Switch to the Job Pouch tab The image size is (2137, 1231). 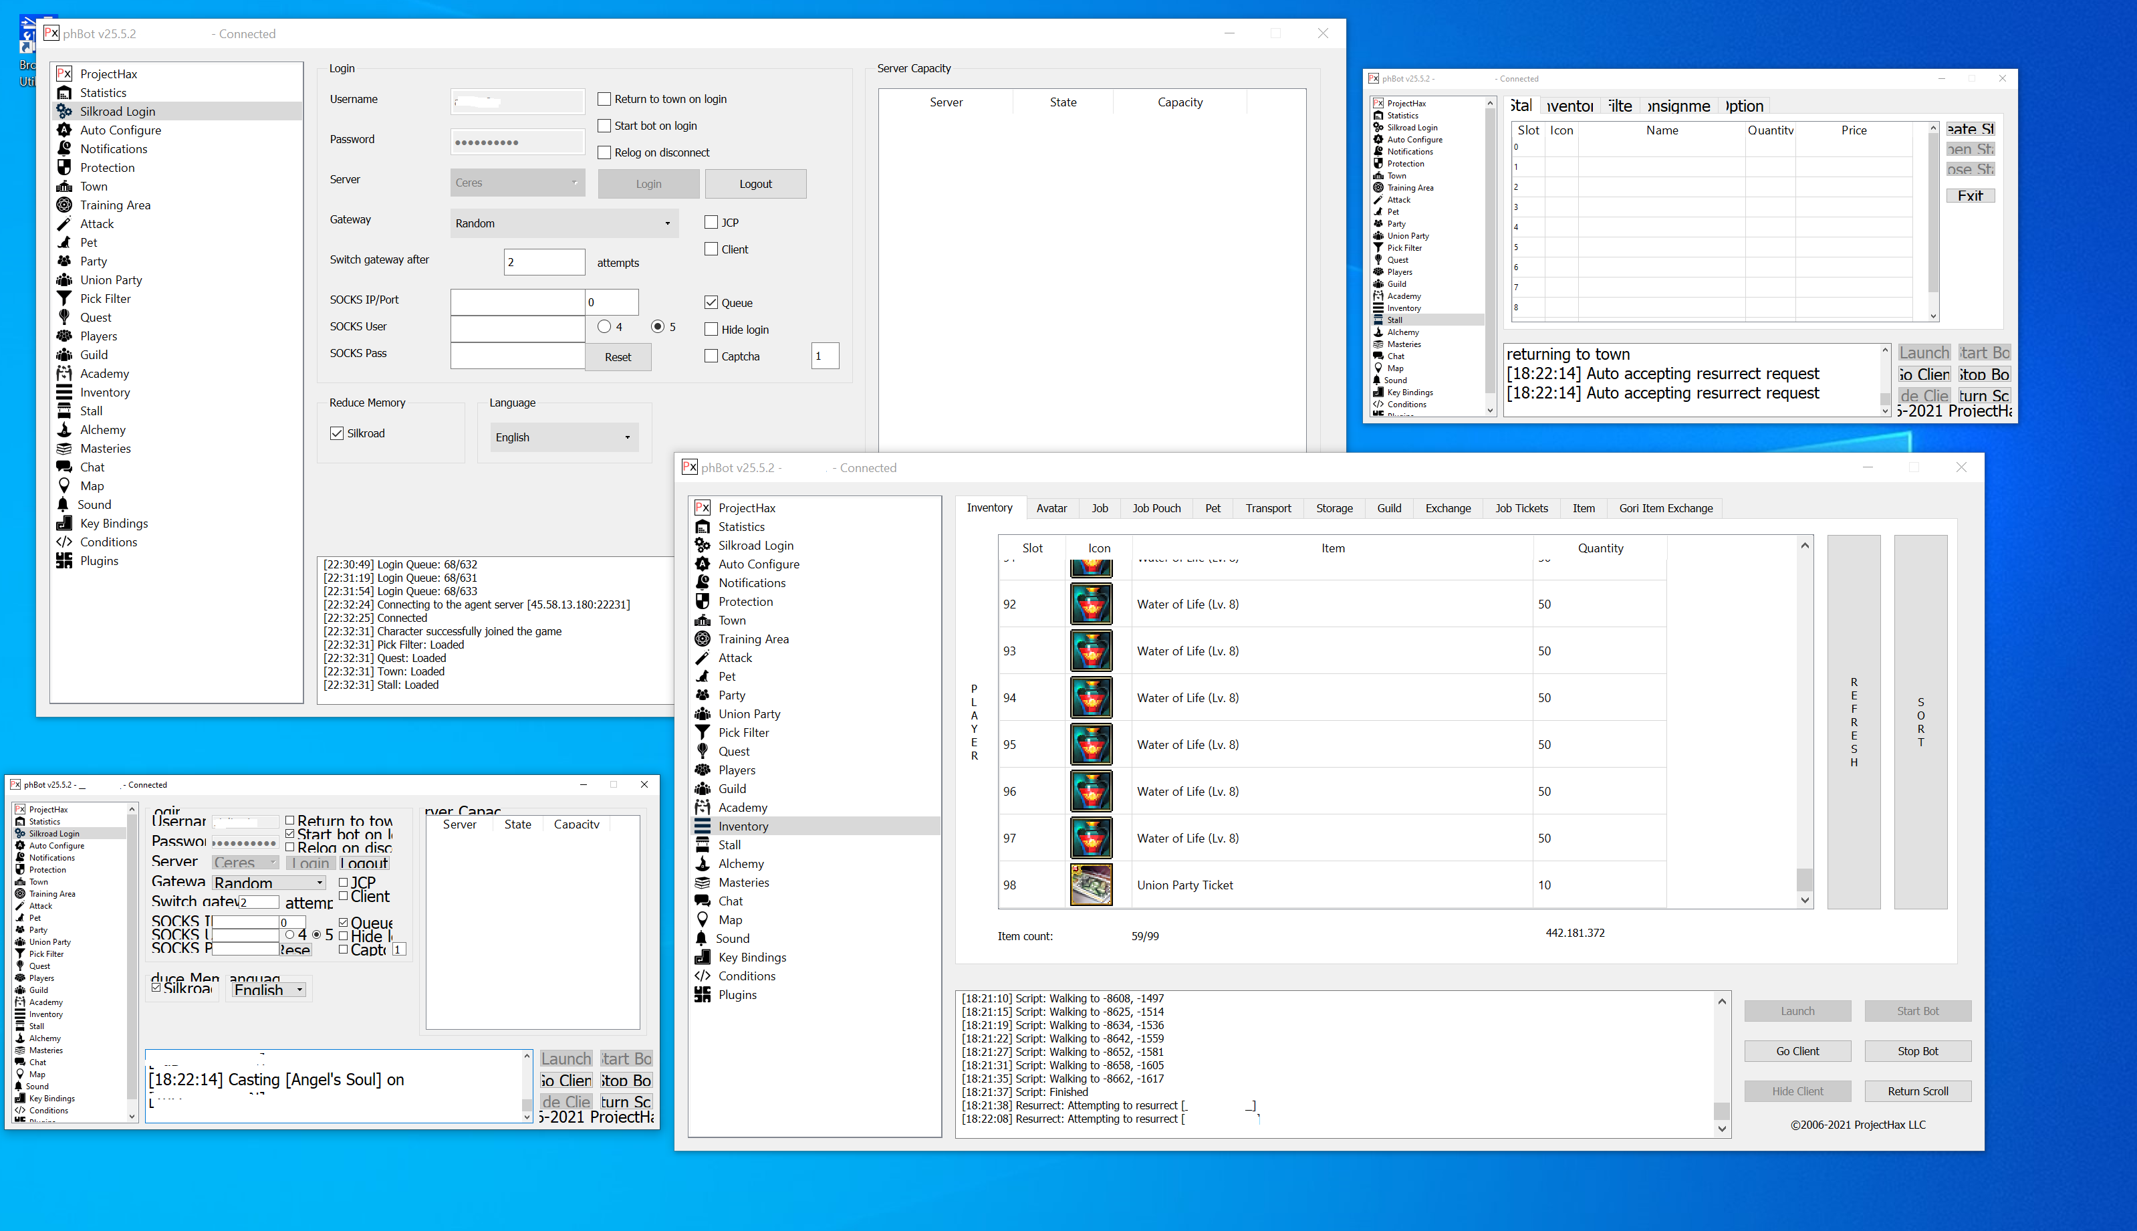click(x=1156, y=508)
